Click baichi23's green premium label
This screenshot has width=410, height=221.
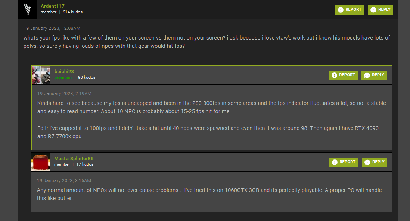click(63, 78)
